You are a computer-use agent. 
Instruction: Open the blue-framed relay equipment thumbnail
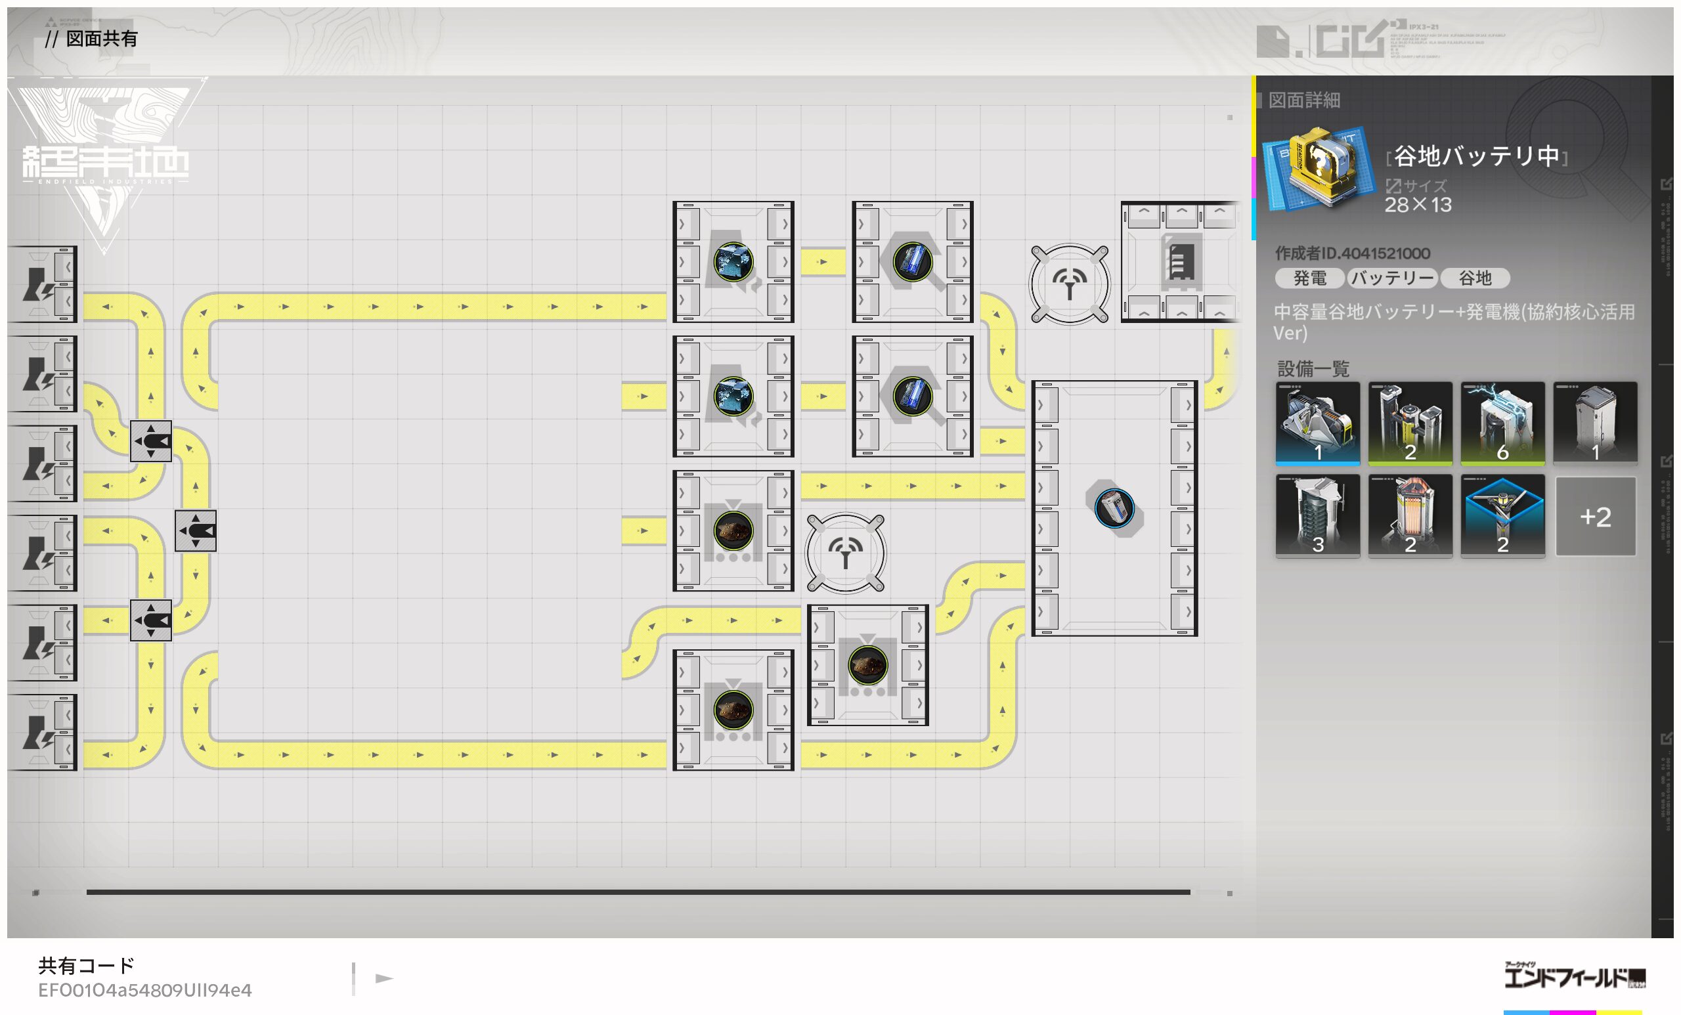1502,517
